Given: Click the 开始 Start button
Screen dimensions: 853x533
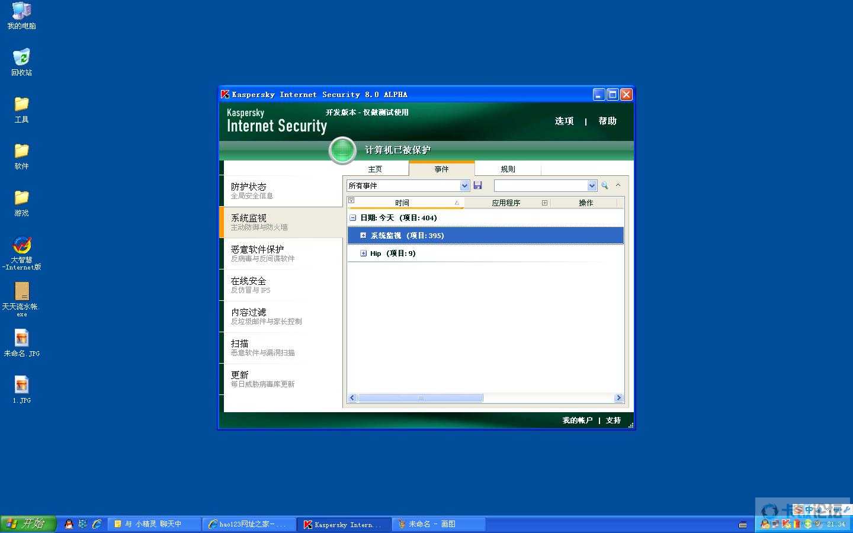Looking at the screenshot, I should coord(28,524).
